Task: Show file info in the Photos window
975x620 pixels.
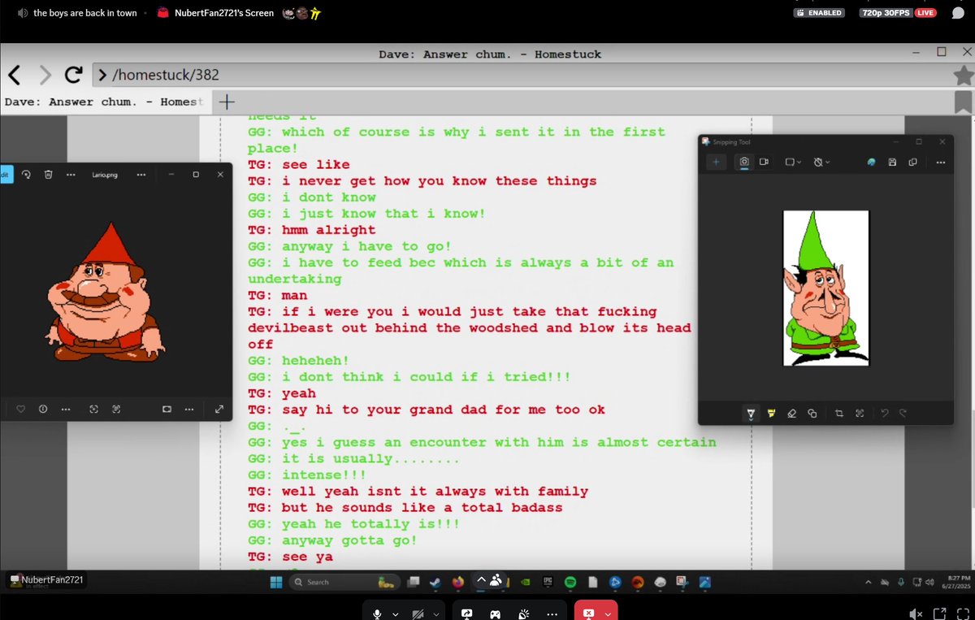Action: point(43,409)
